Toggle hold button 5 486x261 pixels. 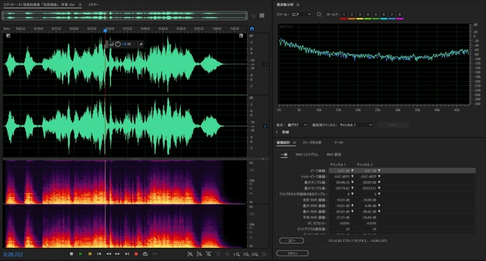pos(376,15)
